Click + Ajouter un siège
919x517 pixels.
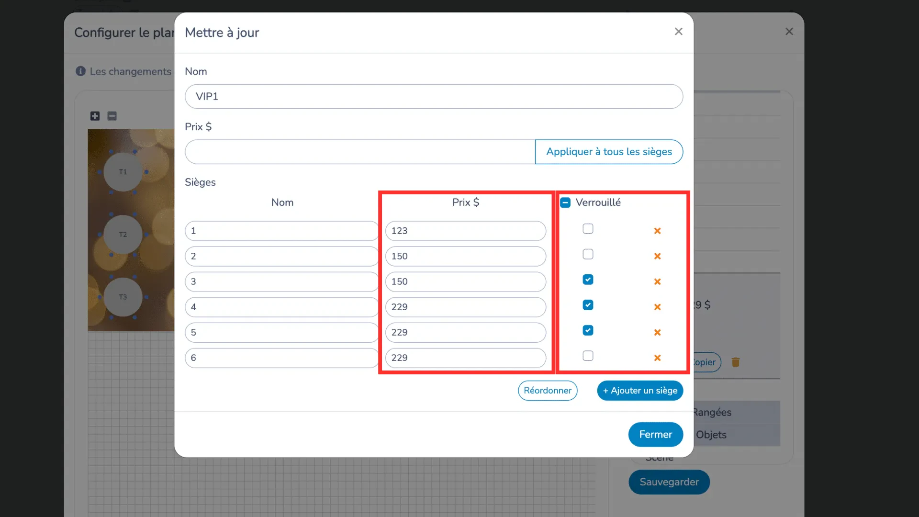click(x=640, y=391)
